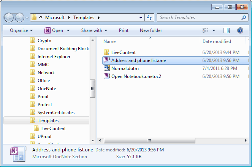Click the Open button in toolbar
This screenshot has width=252, height=167.
click(x=54, y=30)
